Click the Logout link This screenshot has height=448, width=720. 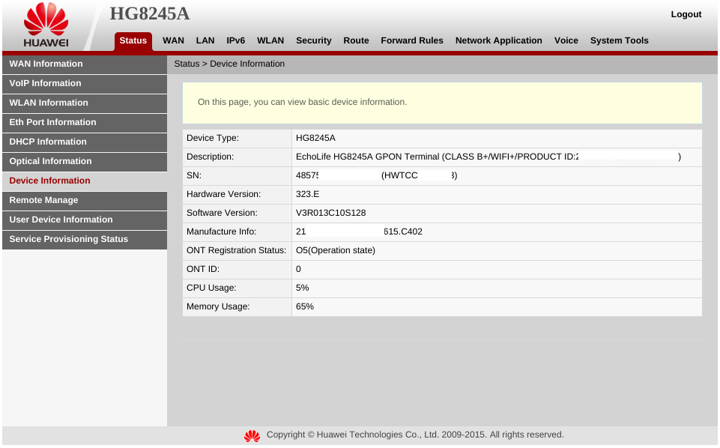click(686, 13)
